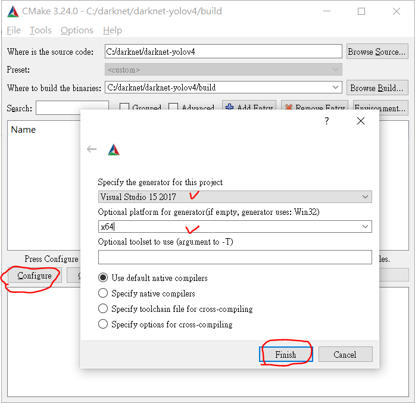415x403 pixels.
Task: Toggle the Grouped checkbox
Action: (124, 107)
